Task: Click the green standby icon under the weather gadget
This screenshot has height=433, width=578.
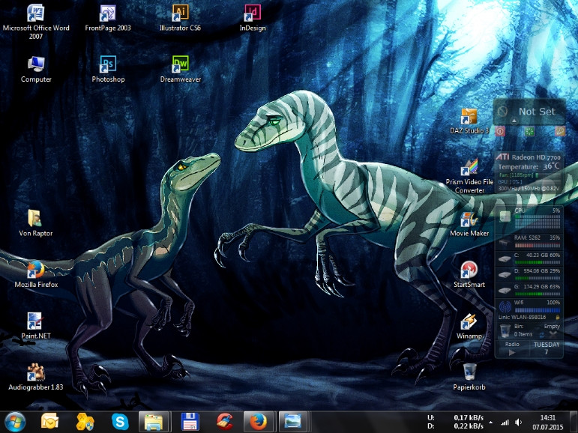Action: coord(529,131)
